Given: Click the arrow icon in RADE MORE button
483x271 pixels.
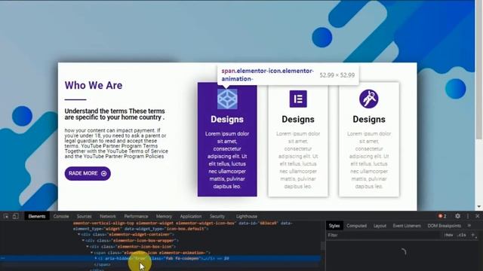Looking at the screenshot, I should [104, 174].
